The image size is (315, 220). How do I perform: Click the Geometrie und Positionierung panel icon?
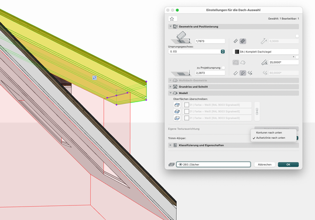click(175, 26)
